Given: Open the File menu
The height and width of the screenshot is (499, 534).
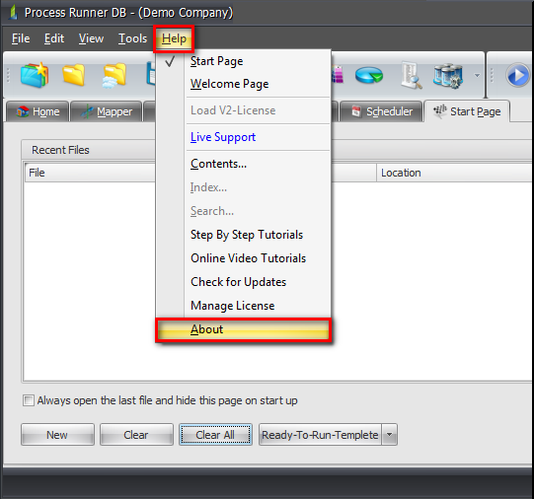Looking at the screenshot, I should click(21, 38).
